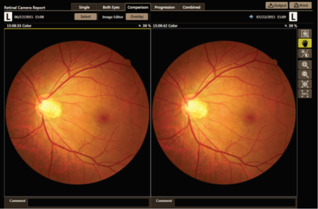Activate the hand pan tool
Viewport: 318px width, 209px height.
(305, 43)
